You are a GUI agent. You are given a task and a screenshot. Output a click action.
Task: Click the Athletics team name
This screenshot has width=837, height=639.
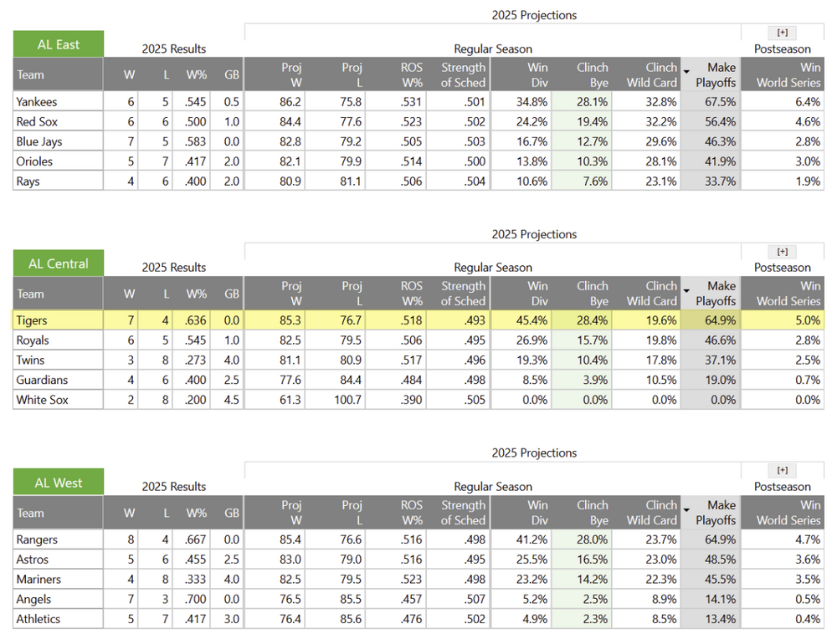(39, 619)
